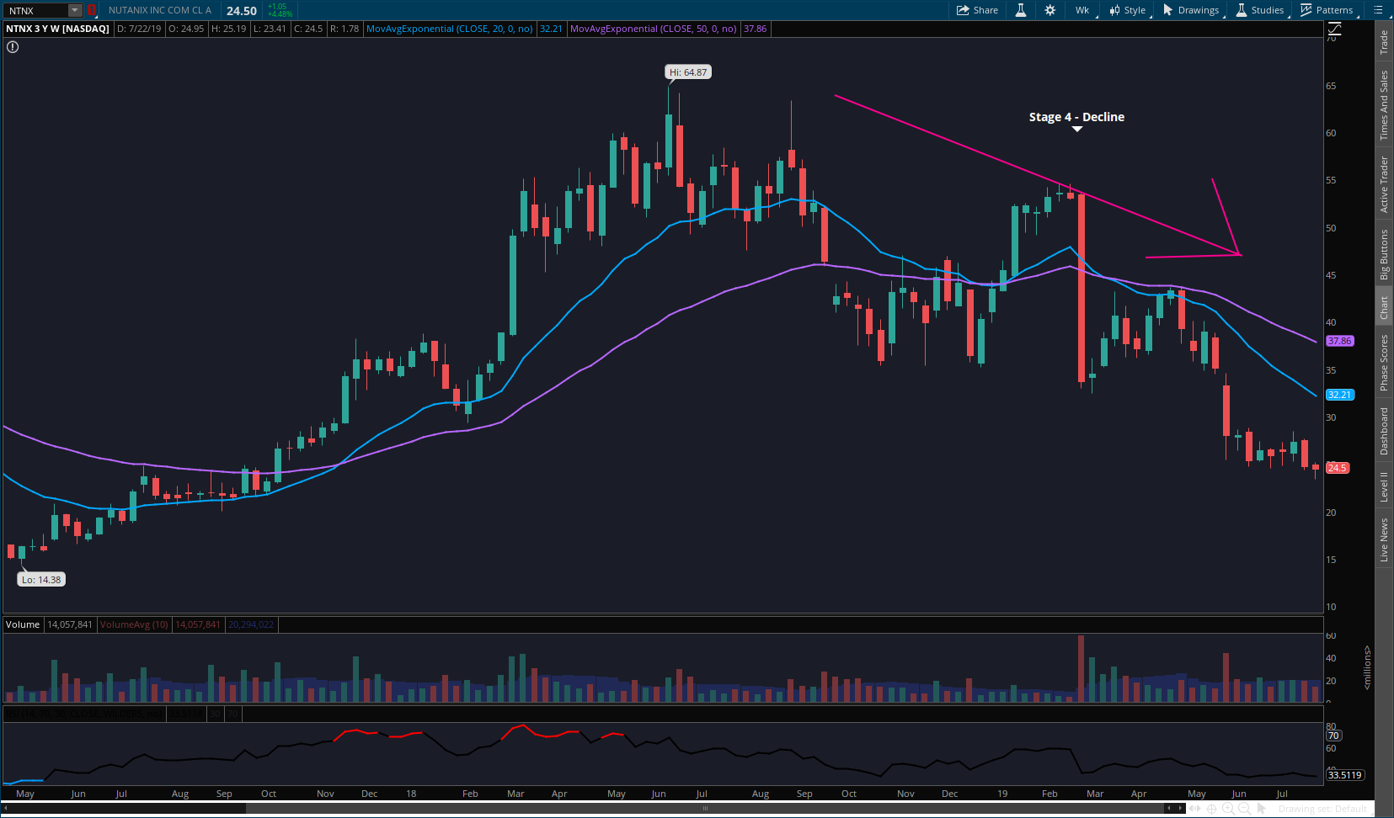Click the red link indicator beside symbol
The height and width of the screenshot is (818, 1394).
click(91, 10)
